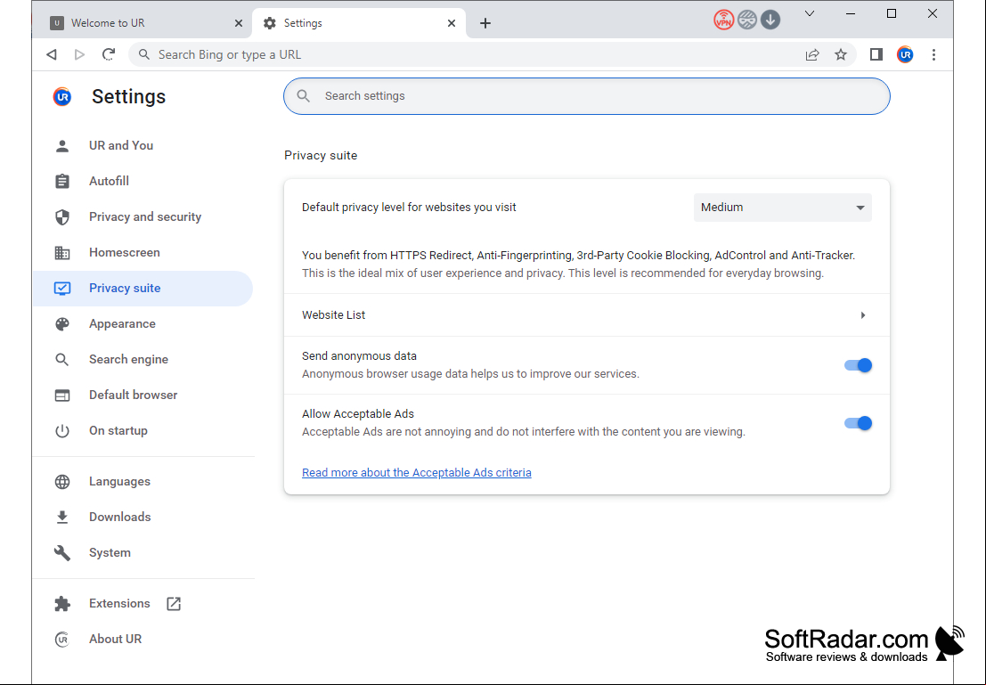
Task: Click the VPN icon in the title bar
Action: (724, 20)
